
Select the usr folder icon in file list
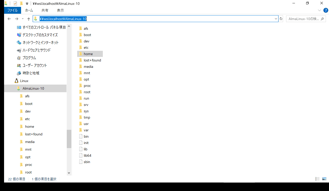tap(81, 124)
